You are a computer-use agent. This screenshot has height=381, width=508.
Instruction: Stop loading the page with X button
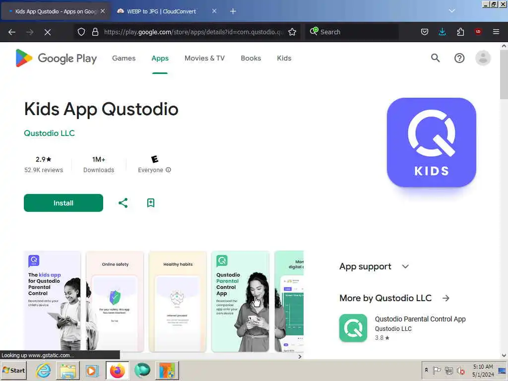48,32
